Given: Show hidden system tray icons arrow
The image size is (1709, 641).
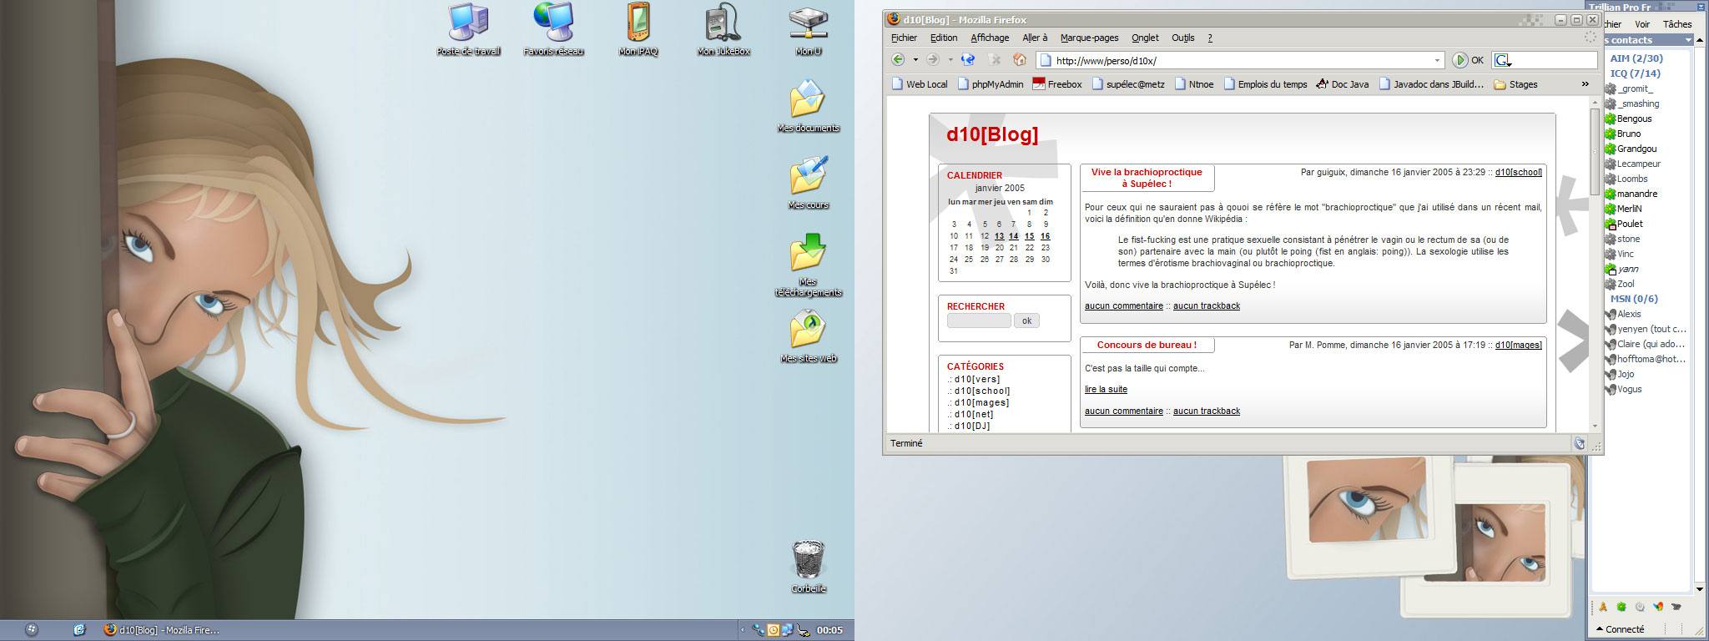Looking at the screenshot, I should point(743,630).
